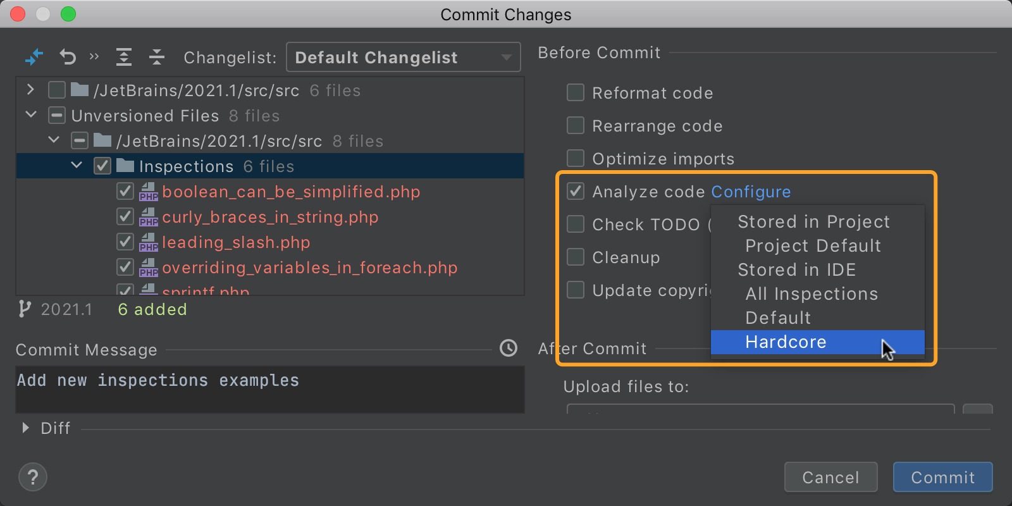1012x506 pixels.
Task: Click the 2021.1 git branch icon
Action: tap(25, 309)
